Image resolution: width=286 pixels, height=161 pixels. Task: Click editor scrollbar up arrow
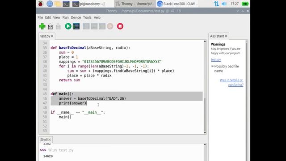[x=205, y=41]
